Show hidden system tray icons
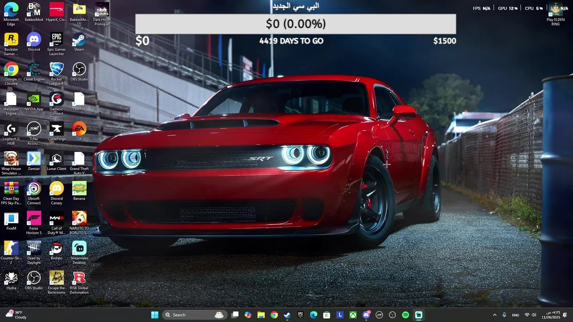This screenshot has width=573, height=322. point(495,315)
